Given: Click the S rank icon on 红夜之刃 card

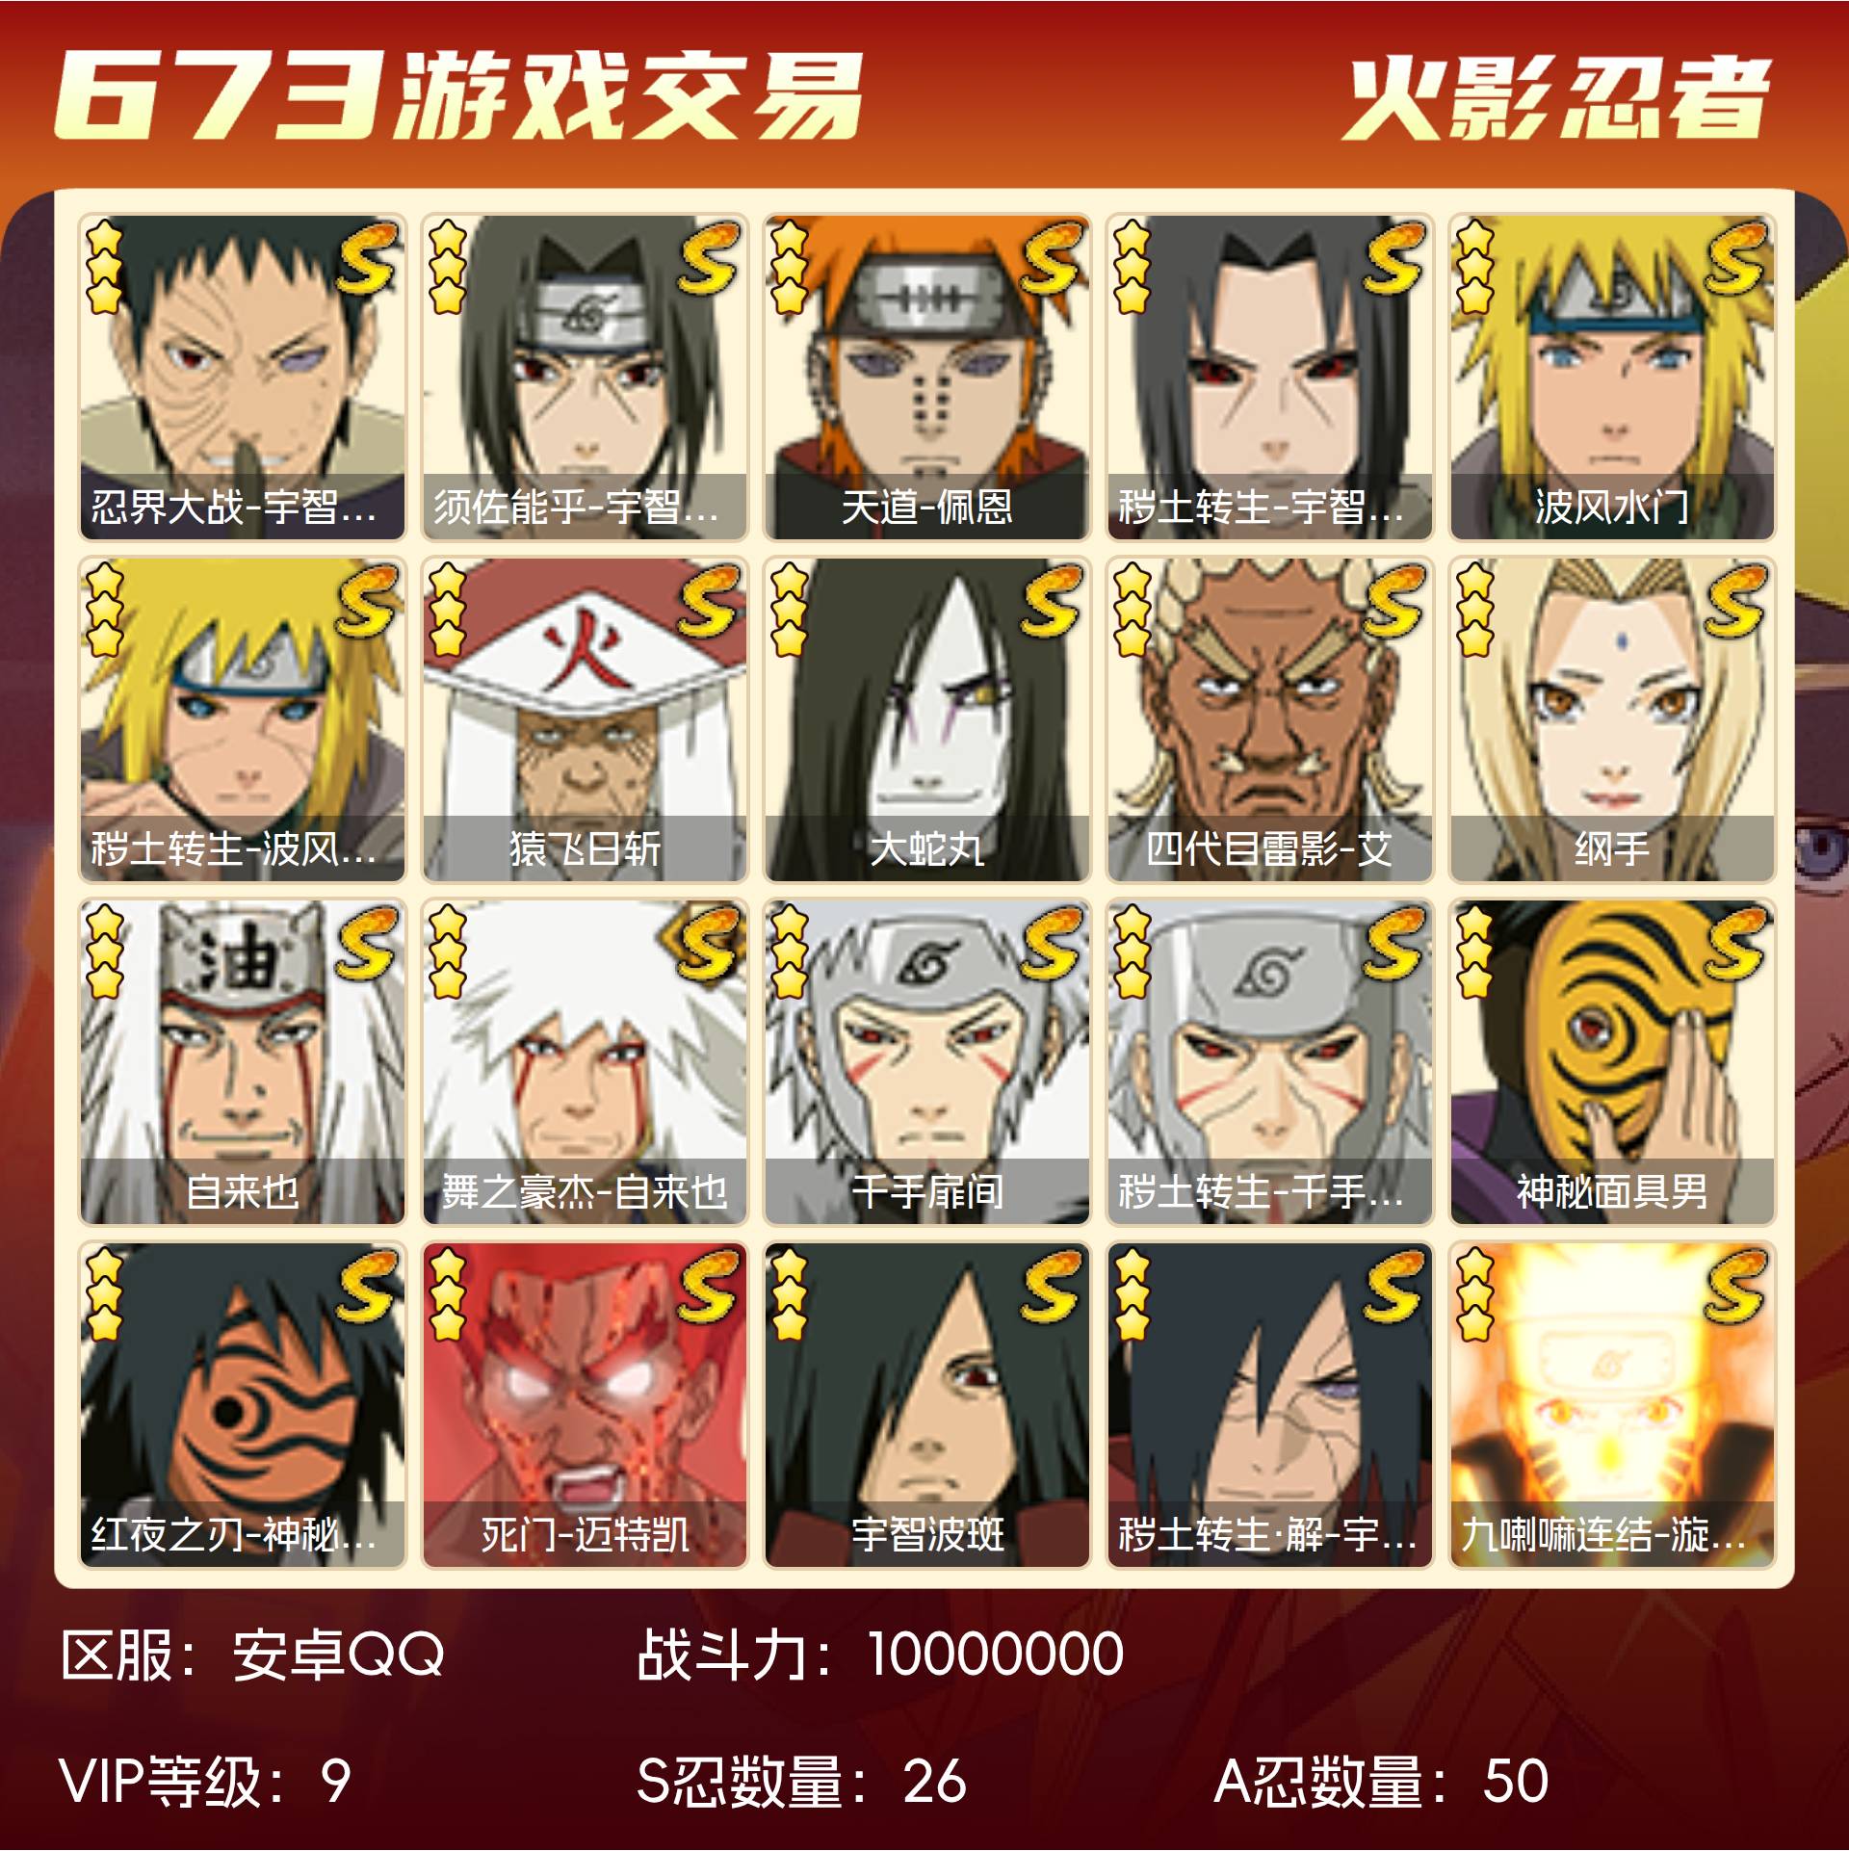Looking at the screenshot, I should pos(367,1287).
